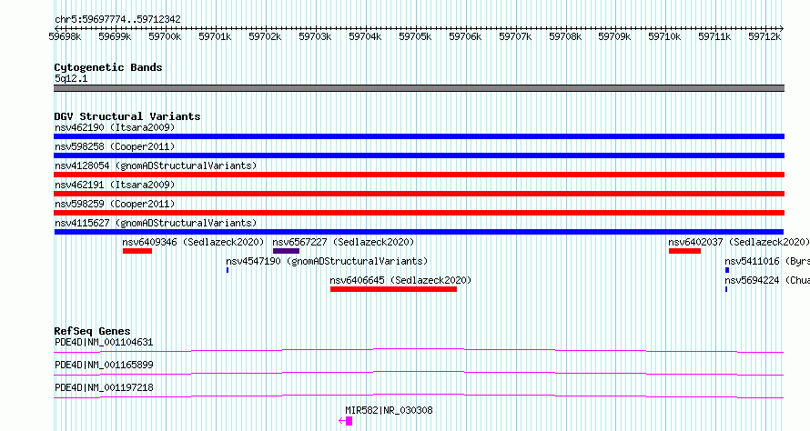Click the 59703k ruler tick label
The width and height of the screenshot is (810, 431).
click(x=315, y=36)
